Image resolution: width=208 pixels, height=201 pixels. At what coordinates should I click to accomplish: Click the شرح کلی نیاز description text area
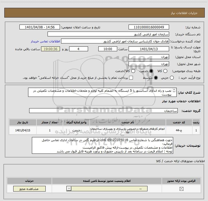tap(102, 92)
